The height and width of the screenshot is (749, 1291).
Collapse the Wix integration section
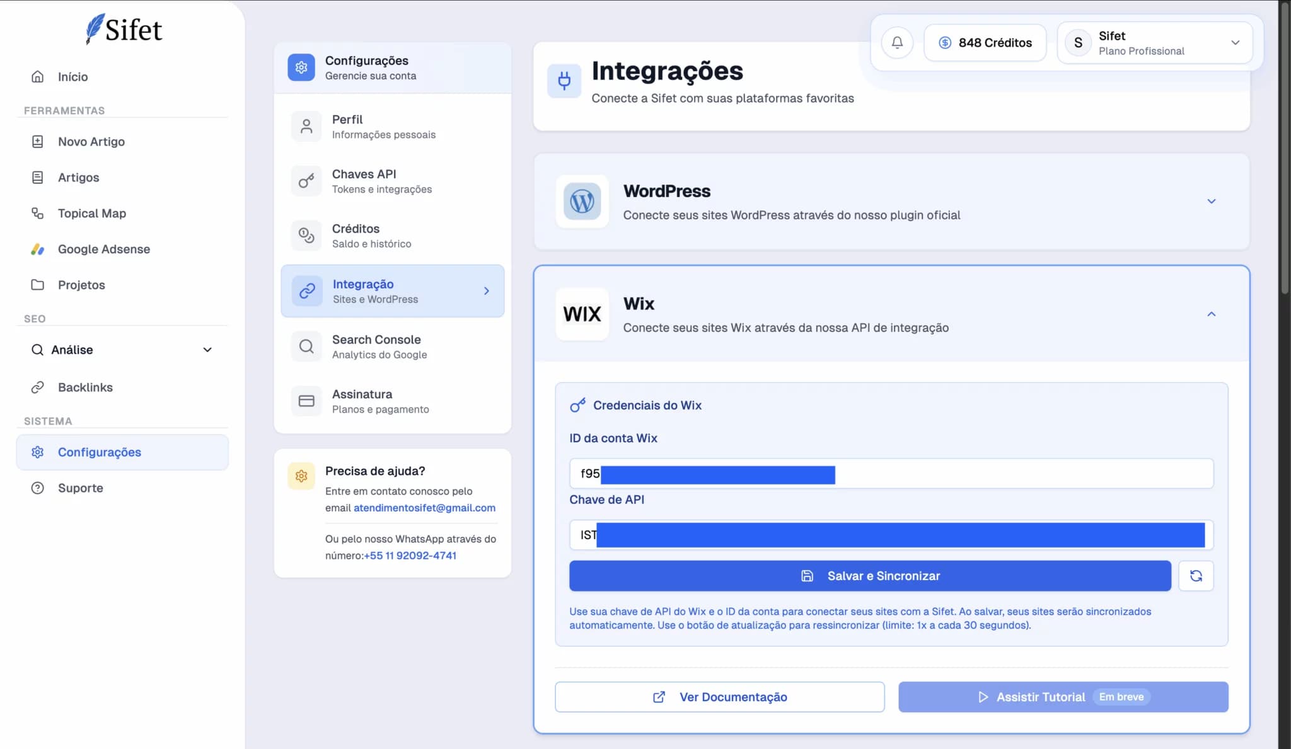tap(1211, 314)
